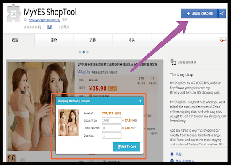Open the www.yeslogistics.com.my link
The height and width of the screenshot is (165, 231).
(x=45, y=20)
